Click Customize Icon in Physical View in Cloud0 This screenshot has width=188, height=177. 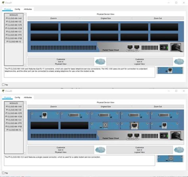[x=61, y=150]
